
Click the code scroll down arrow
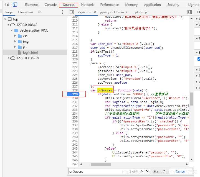(191, 160)
